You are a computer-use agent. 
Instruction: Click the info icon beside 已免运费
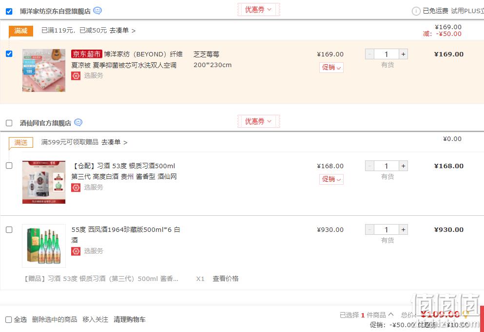click(416, 11)
